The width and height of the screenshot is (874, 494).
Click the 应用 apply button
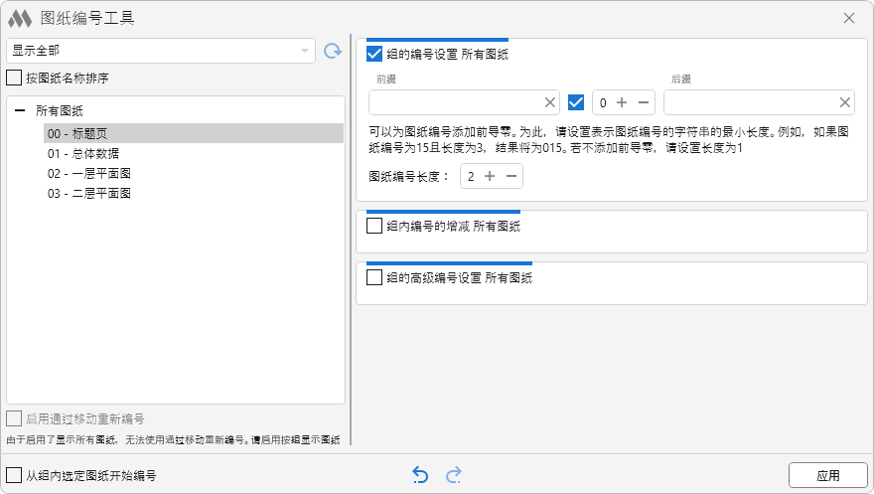point(827,475)
